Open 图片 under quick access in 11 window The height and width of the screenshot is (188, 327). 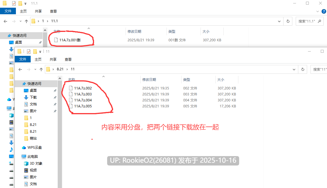pos(33,111)
